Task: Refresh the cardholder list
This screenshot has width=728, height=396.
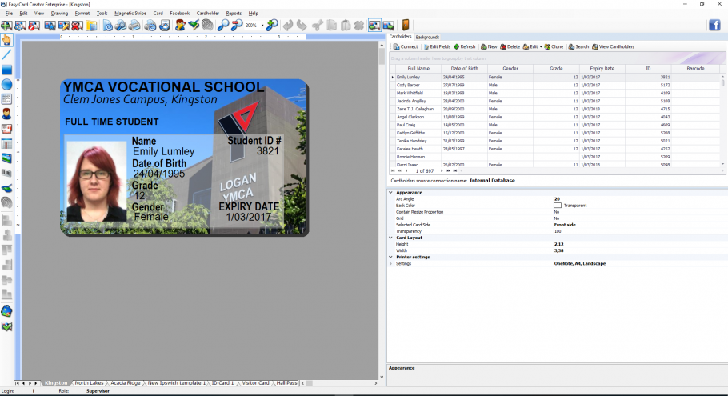Action: (464, 46)
